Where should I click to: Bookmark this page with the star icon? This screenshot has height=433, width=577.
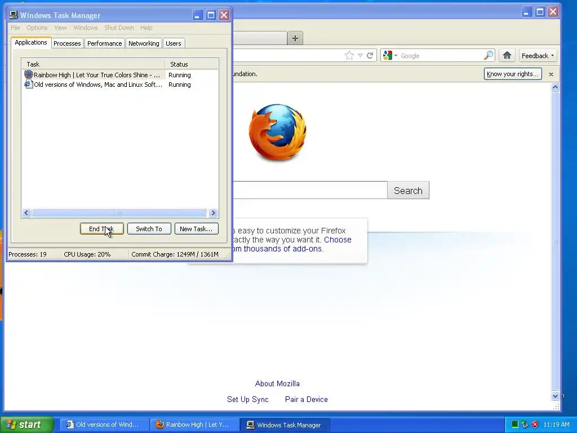tap(349, 56)
